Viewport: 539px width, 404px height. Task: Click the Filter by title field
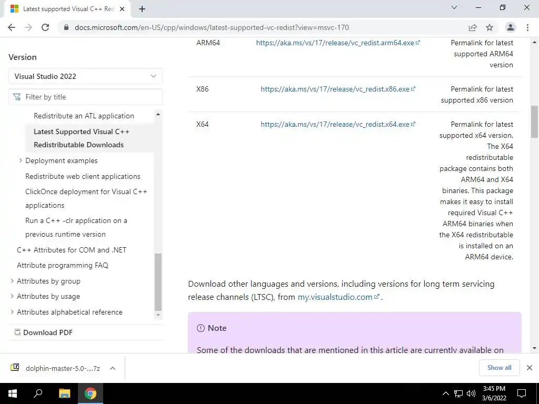[x=85, y=97]
